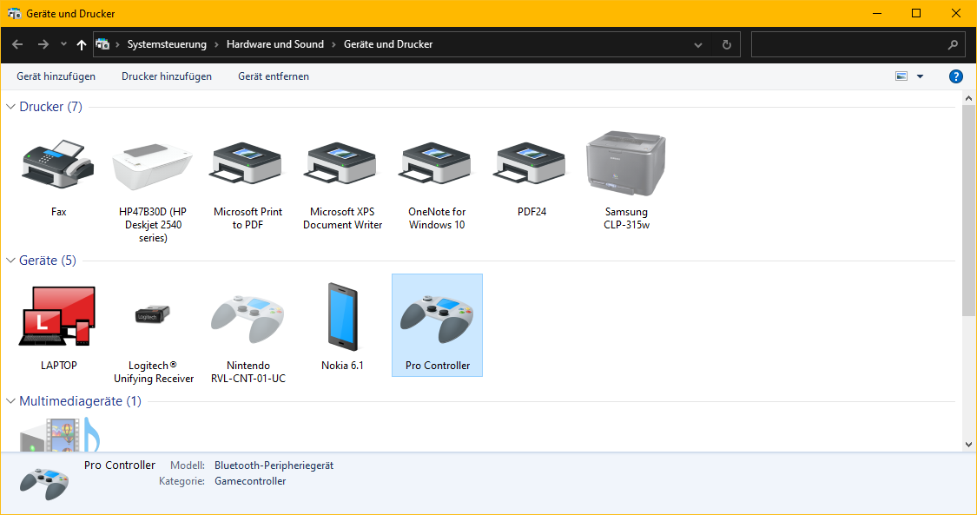977x515 pixels.
Task: Select the Pro Controller device icon
Action: pos(437,320)
